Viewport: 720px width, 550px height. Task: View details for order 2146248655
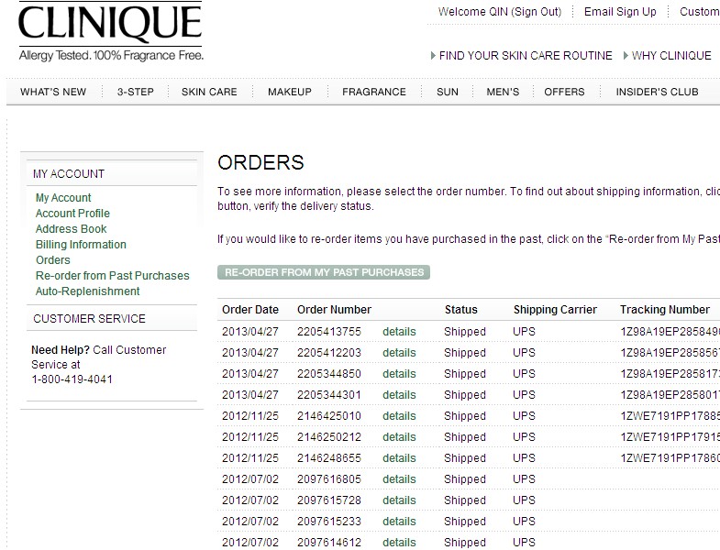point(399,458)
